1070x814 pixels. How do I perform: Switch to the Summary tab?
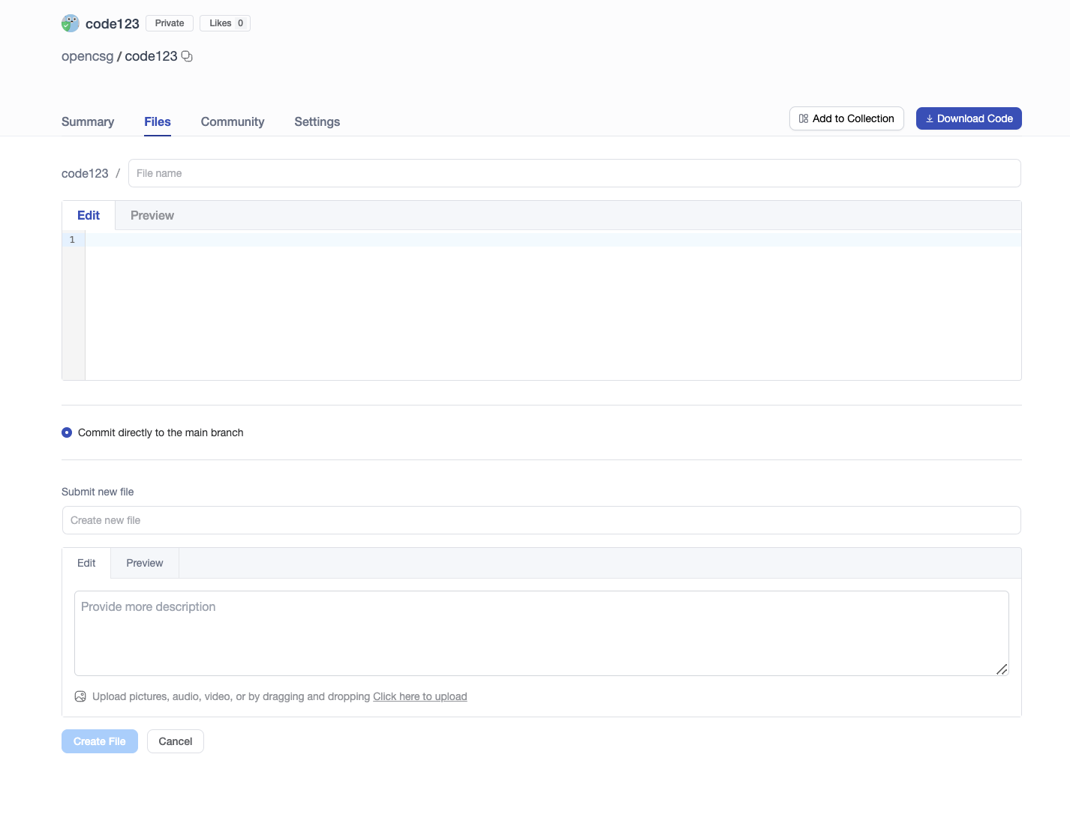(x=88, y=121)
